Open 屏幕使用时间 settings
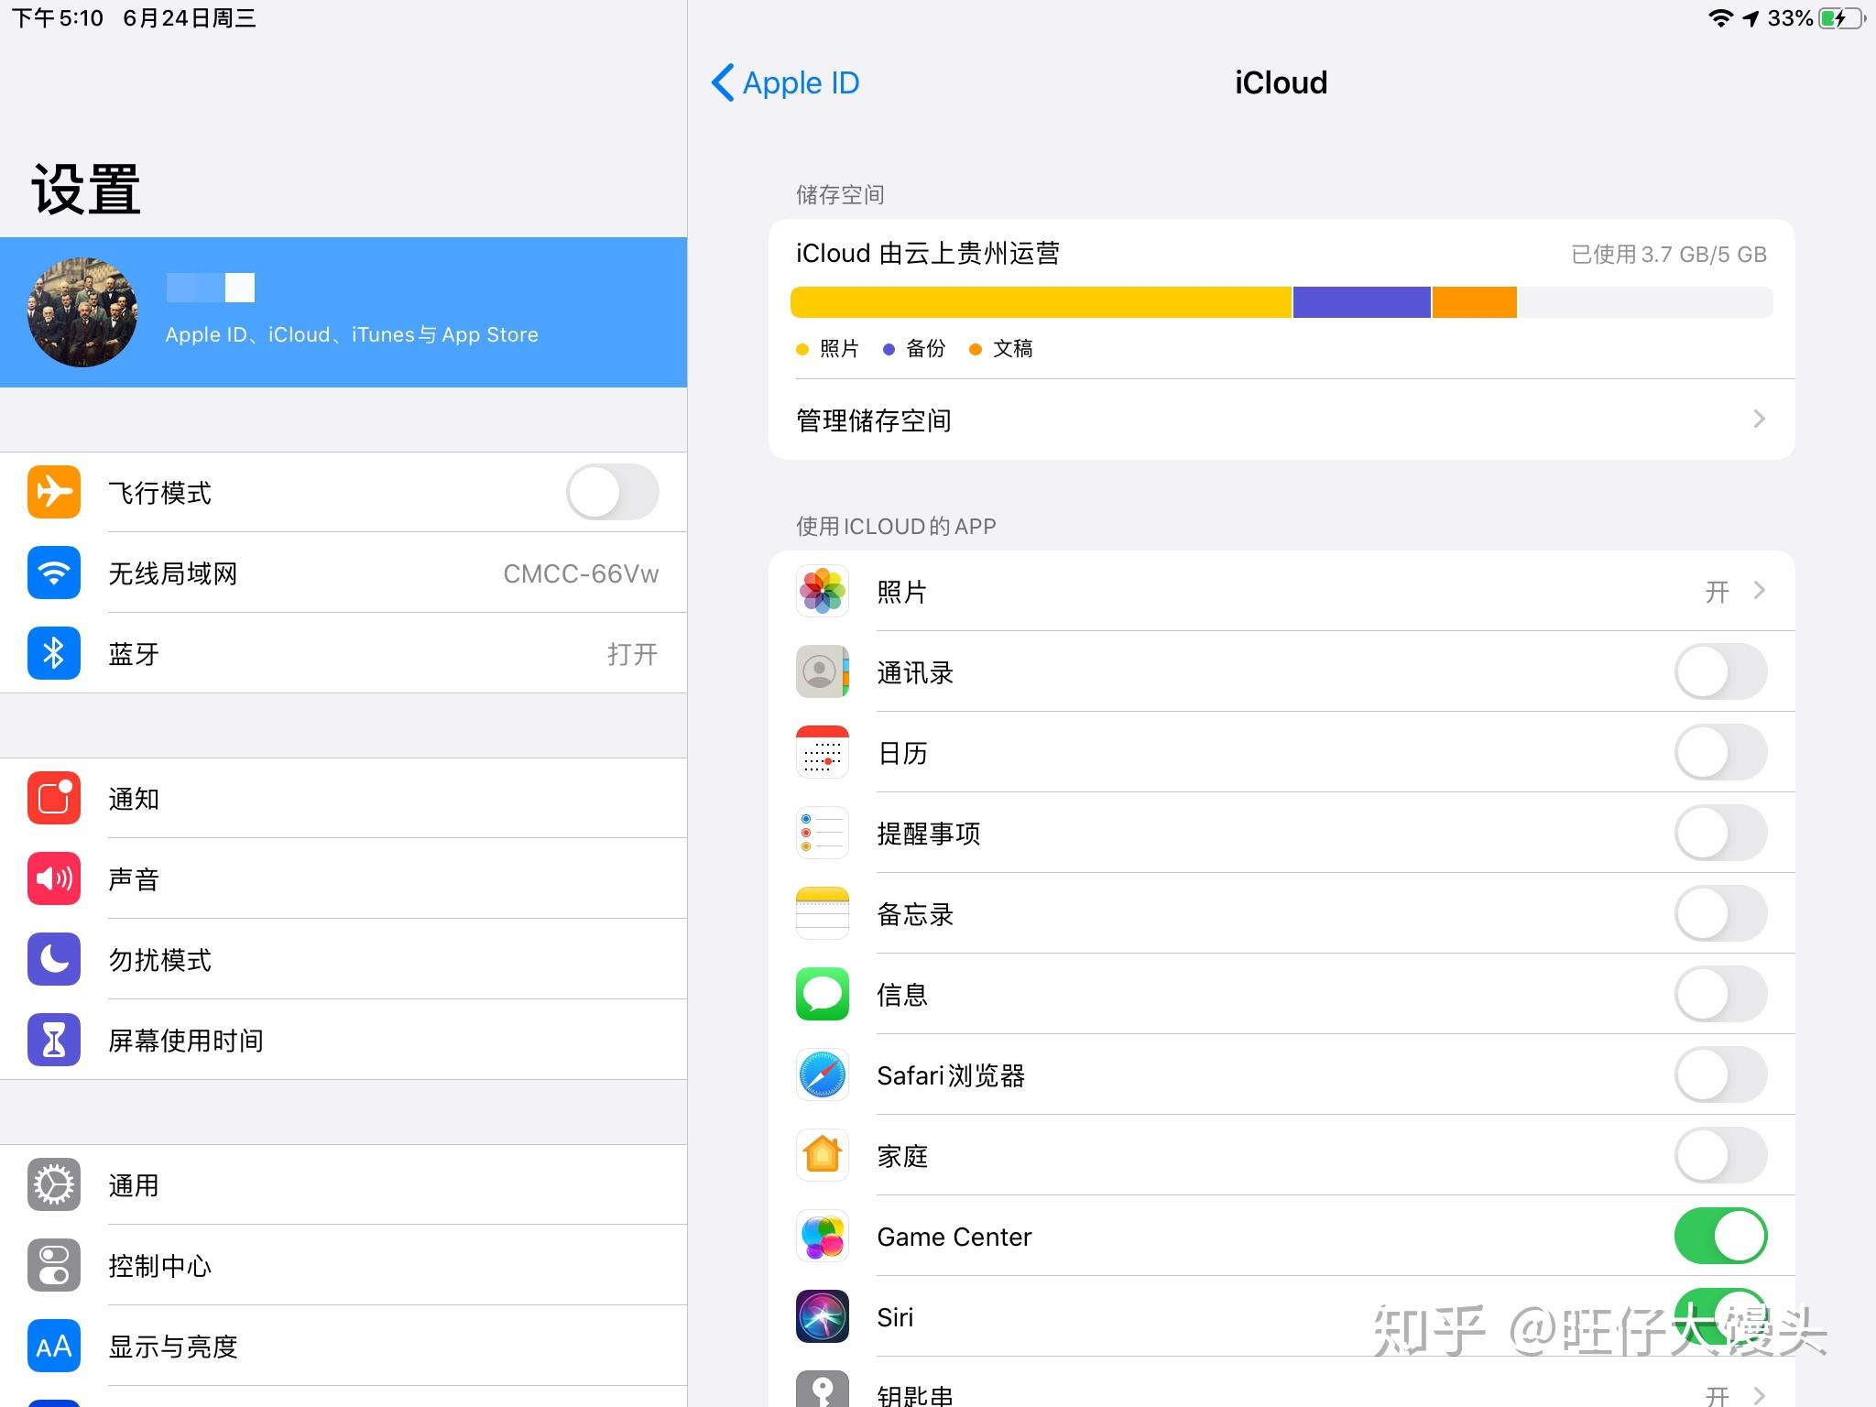The image size is (1876, 1407). 344,1040
